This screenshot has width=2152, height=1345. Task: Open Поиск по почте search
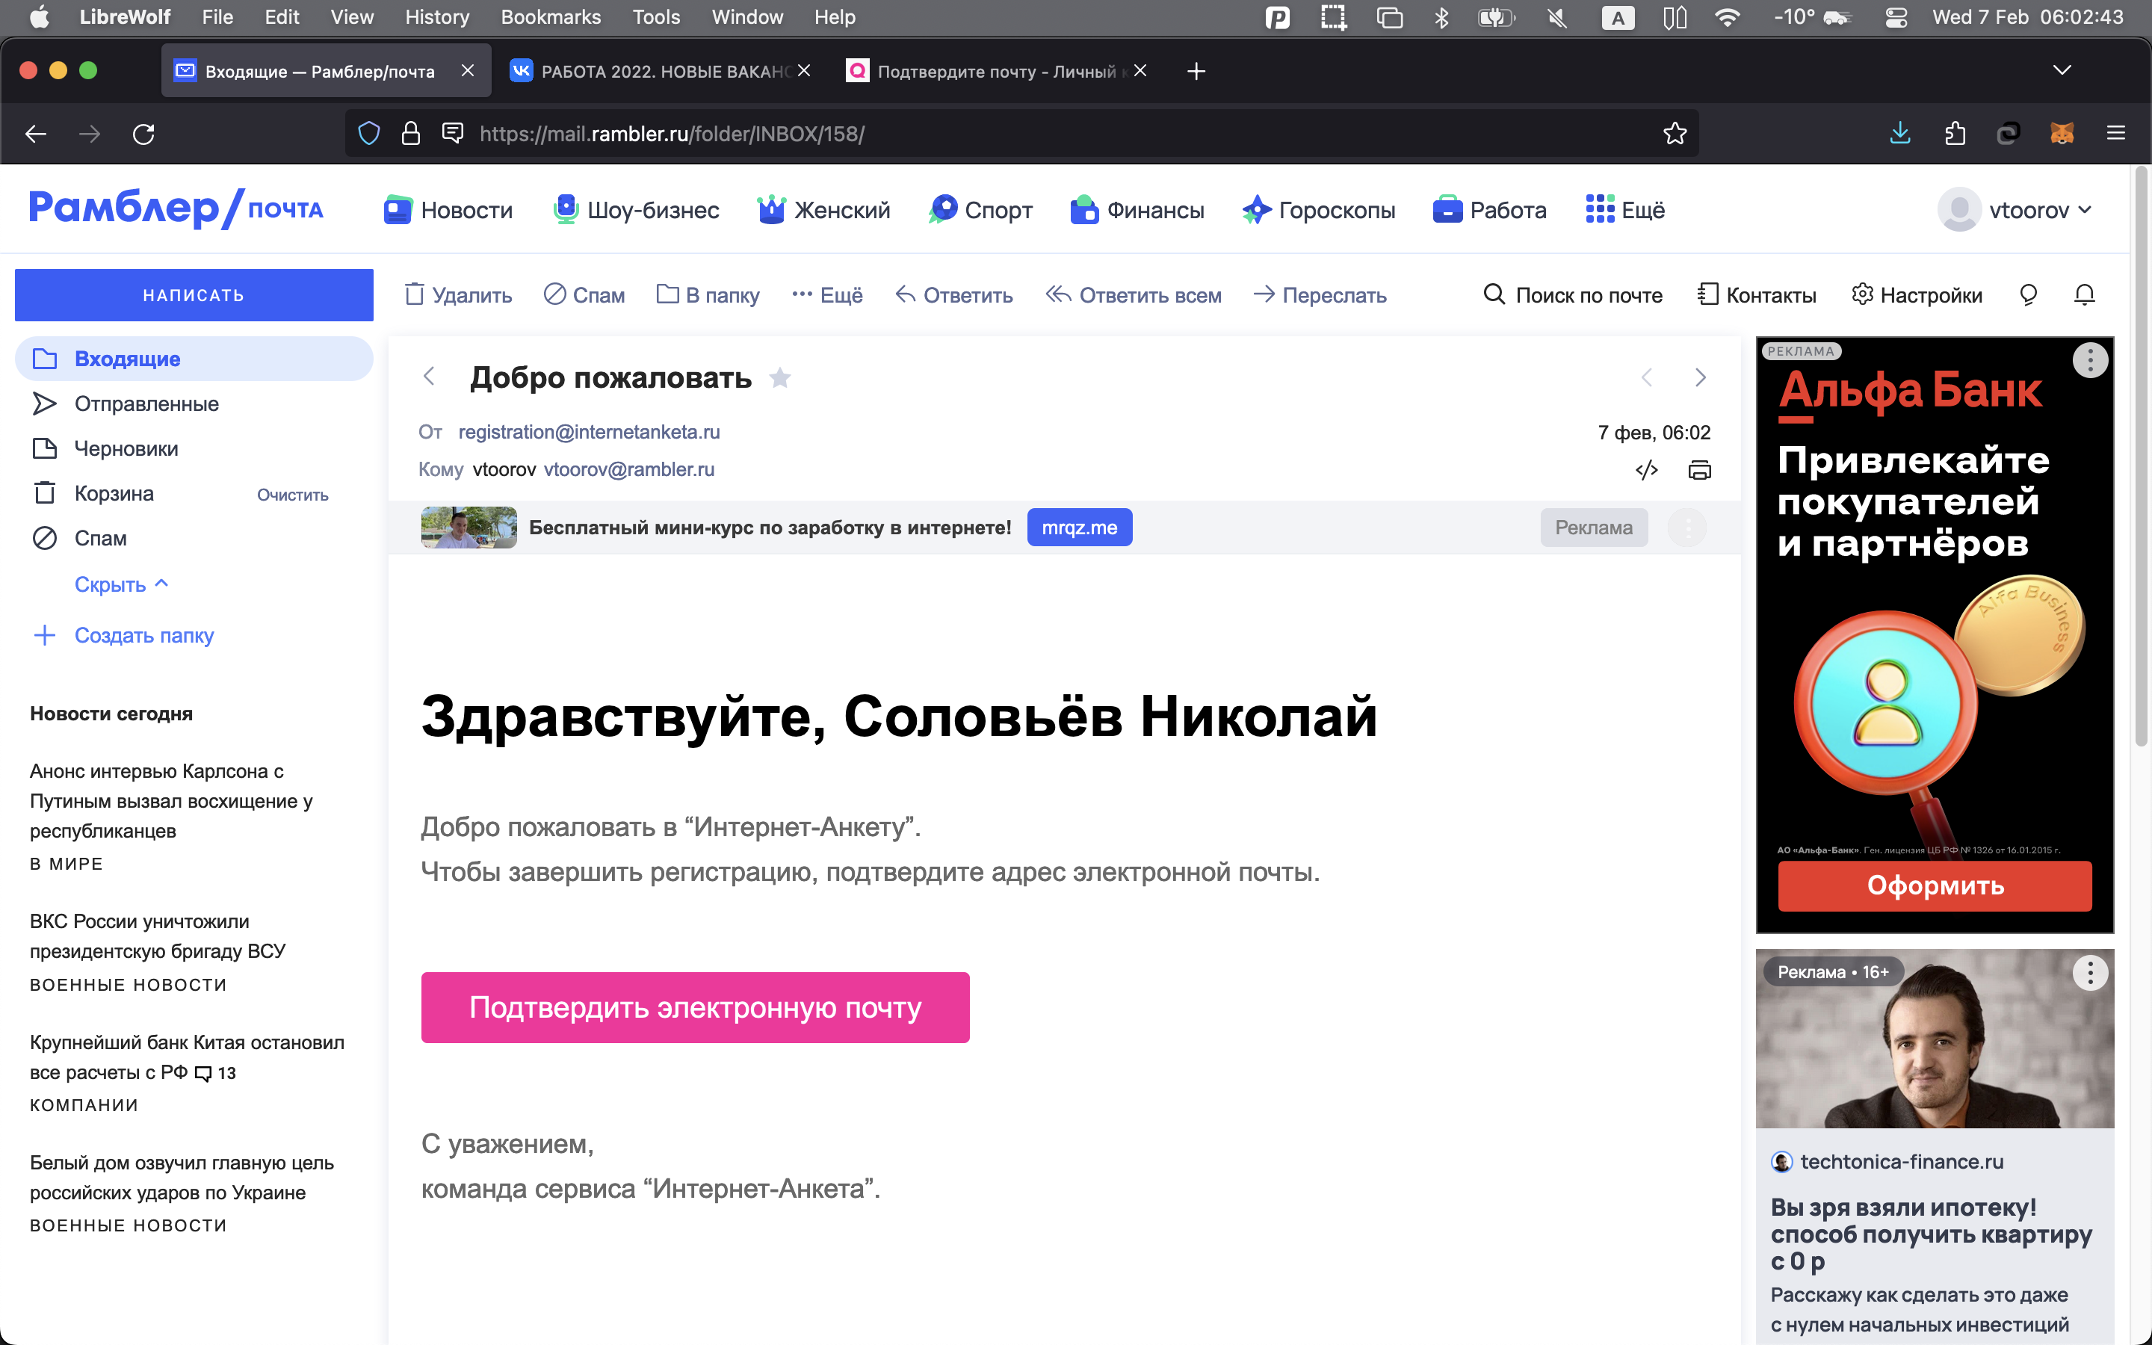tap(1573, 294)
